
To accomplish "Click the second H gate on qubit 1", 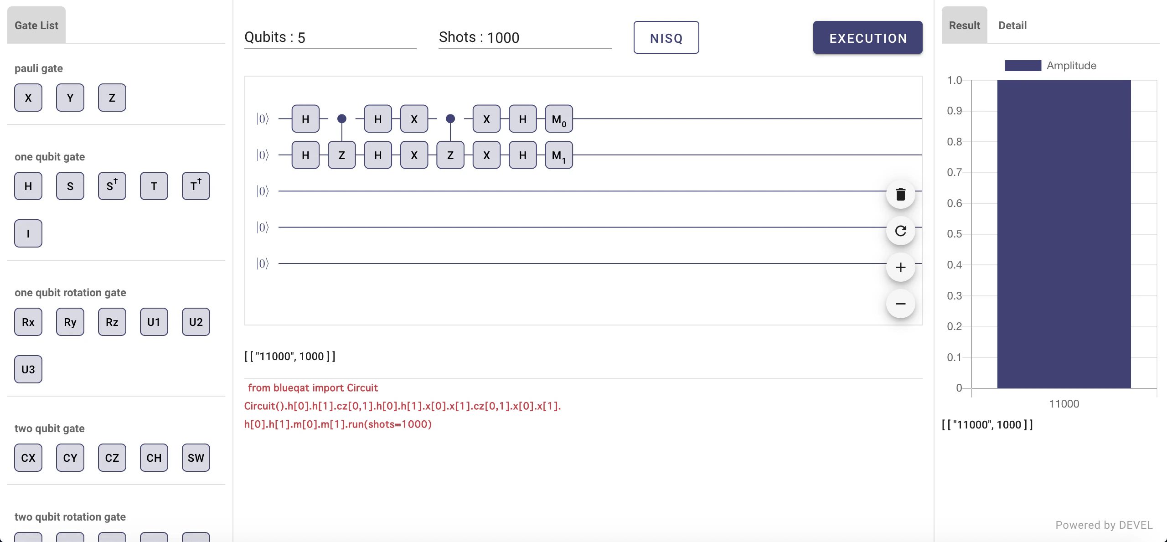I will [x=378, y=155].
